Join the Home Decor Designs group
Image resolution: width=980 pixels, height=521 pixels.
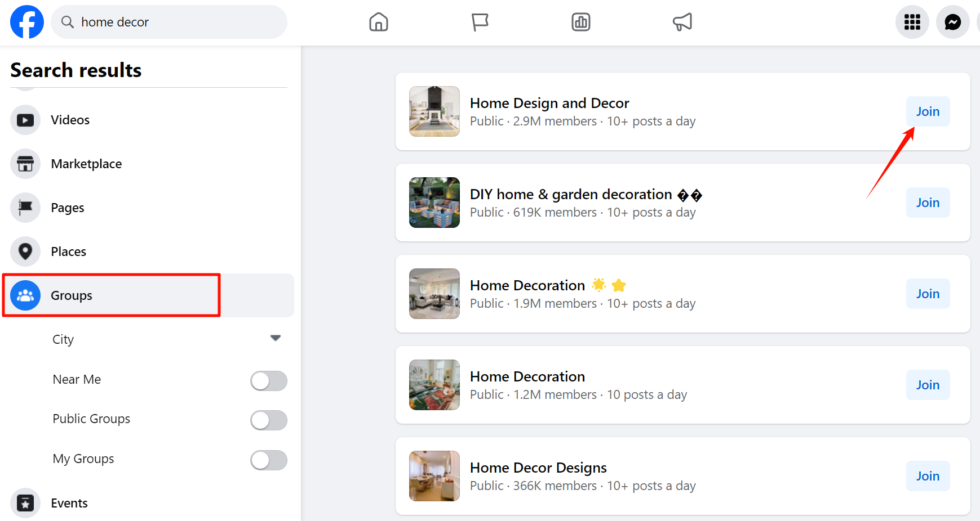coord(928,476)
